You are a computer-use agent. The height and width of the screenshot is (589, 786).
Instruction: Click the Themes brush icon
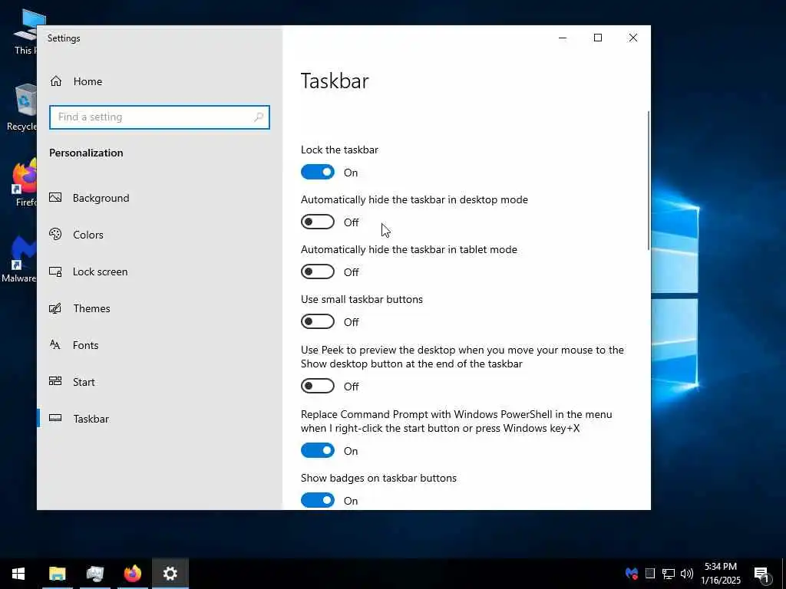click(x=55, y=308)
